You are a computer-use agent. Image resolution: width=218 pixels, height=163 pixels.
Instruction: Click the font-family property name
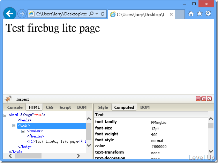[x=106, y=122]
